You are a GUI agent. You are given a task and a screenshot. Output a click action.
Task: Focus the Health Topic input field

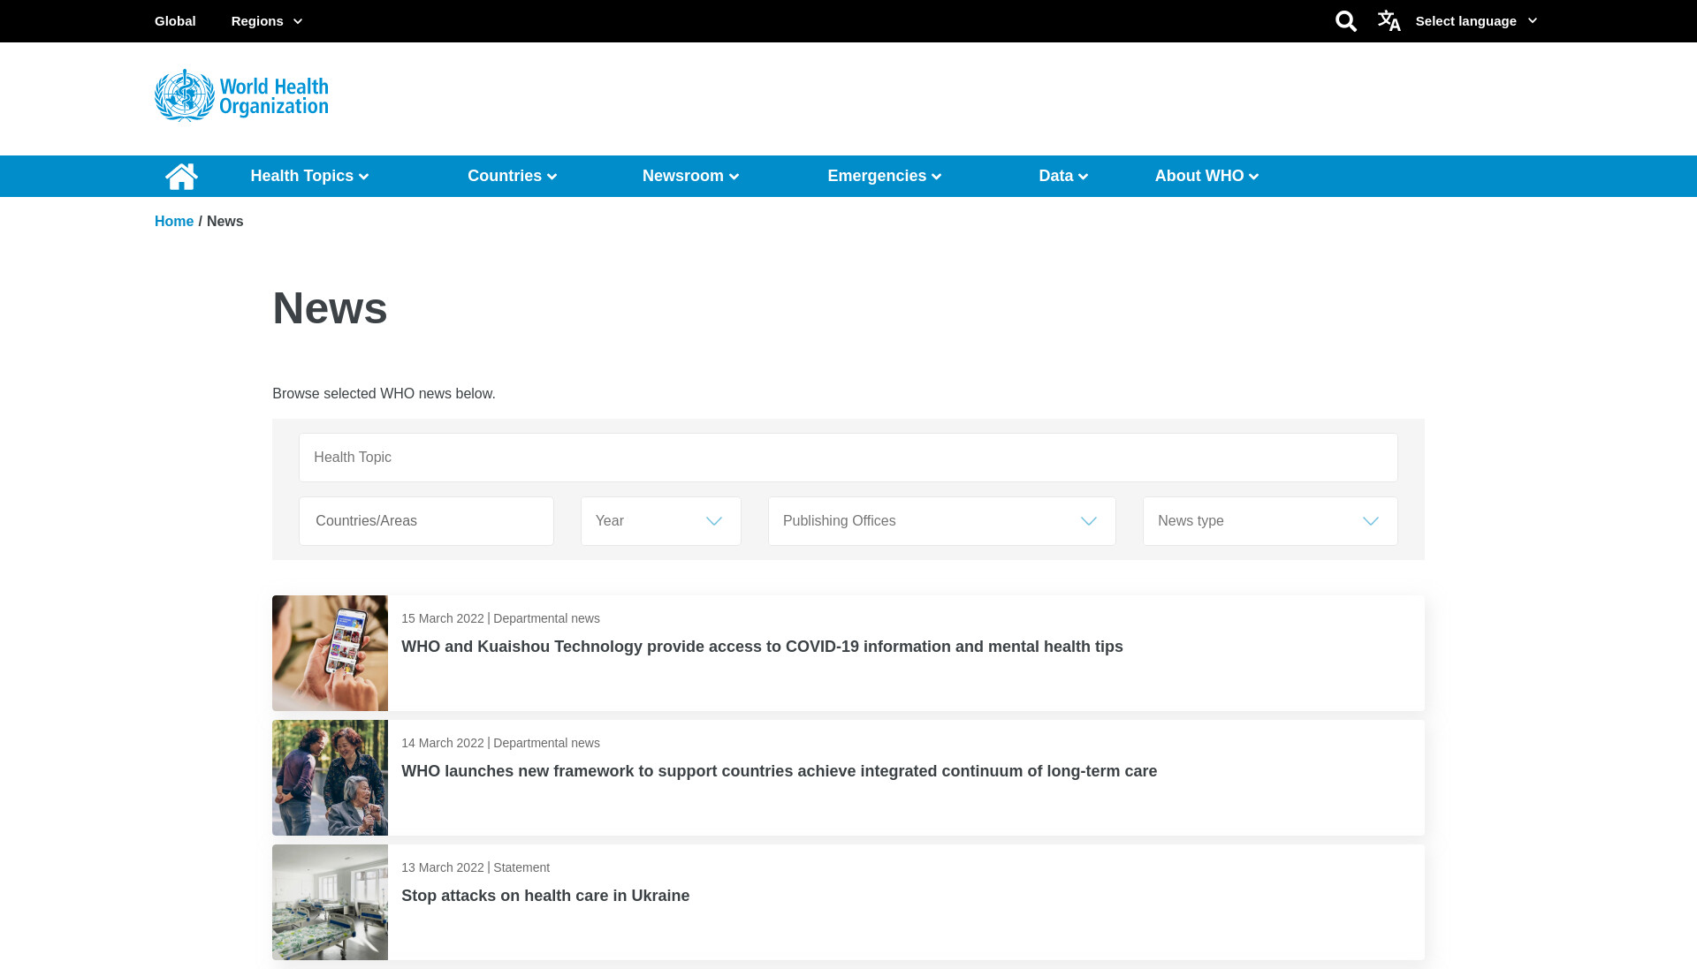pyautogui.click(x=848, y=458)
